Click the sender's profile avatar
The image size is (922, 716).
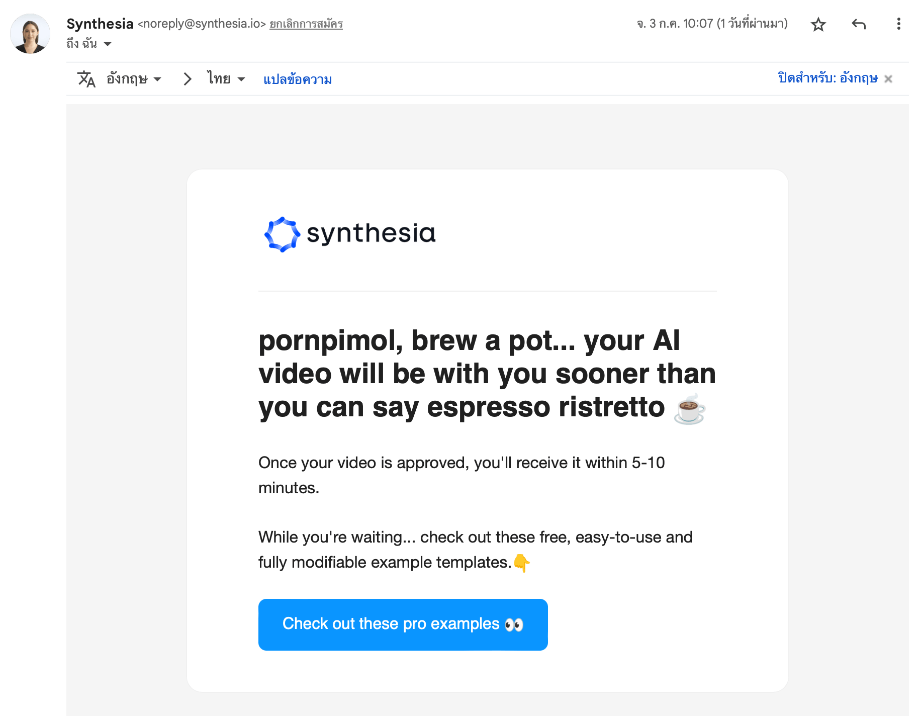click(30, 34)
